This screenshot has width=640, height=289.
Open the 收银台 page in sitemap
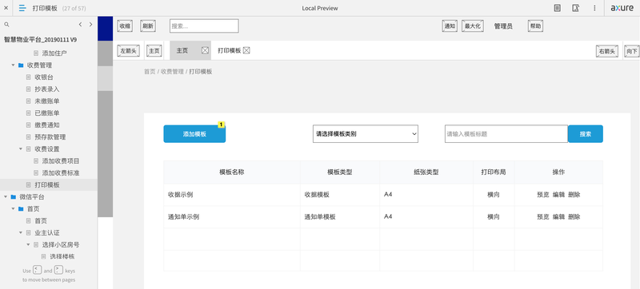click(x=44, y=77)
